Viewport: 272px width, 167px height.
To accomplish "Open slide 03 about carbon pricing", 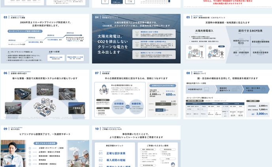I will point(45,39).
